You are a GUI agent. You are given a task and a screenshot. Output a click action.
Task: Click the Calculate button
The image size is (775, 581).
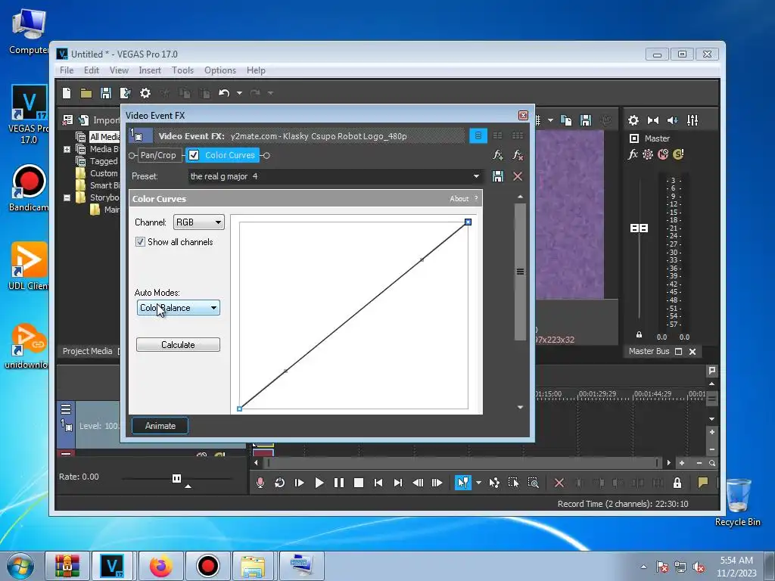click(x=178, y=345)
